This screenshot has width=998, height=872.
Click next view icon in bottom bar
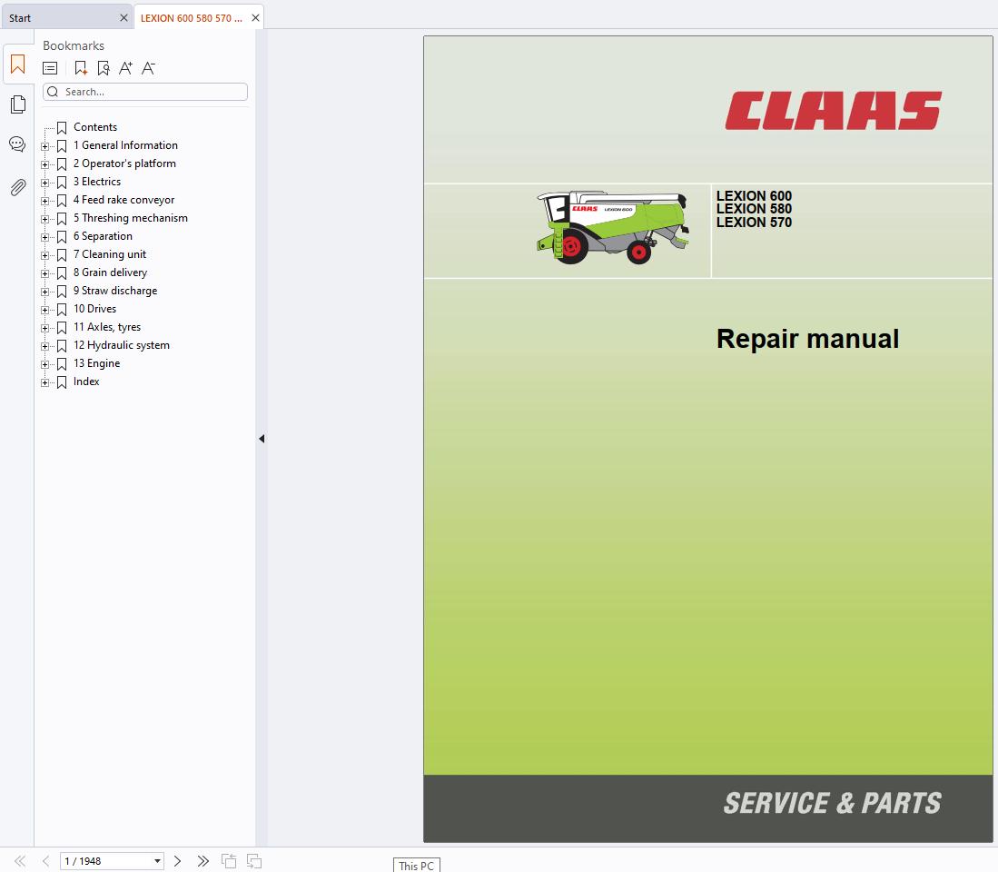coord(254,861)
